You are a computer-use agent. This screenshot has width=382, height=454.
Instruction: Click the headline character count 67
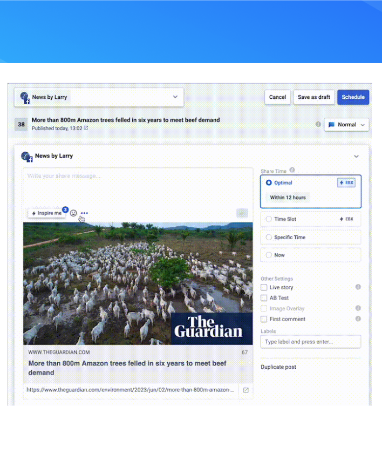[244, 353]
